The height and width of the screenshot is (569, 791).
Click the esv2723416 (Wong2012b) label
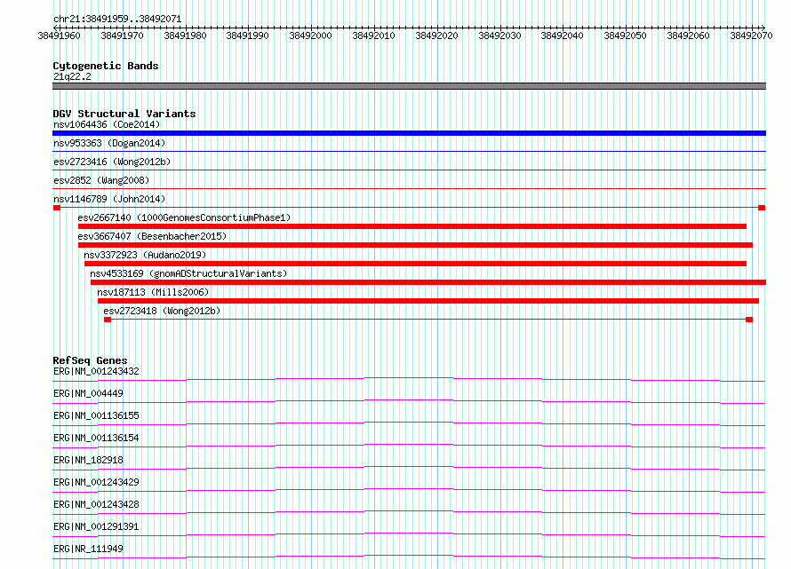(112, 162)
